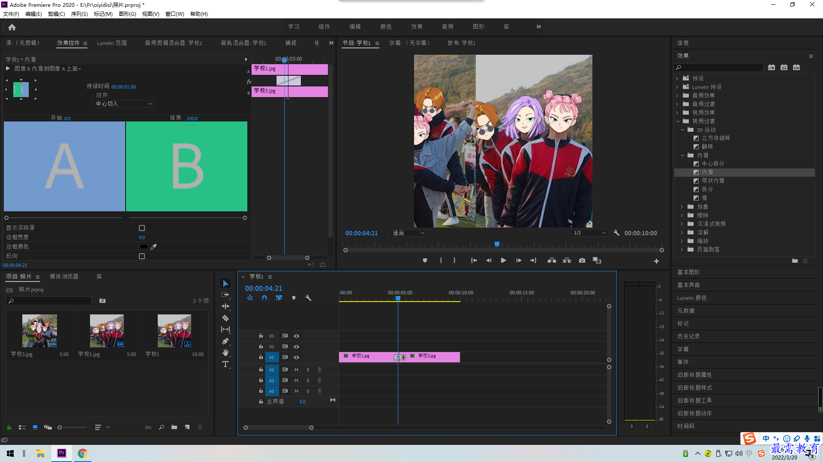Click the Lift button

[552, 261]
